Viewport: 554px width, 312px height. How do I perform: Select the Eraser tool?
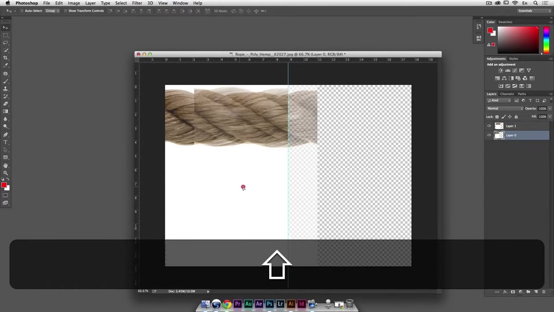point(6,103)
